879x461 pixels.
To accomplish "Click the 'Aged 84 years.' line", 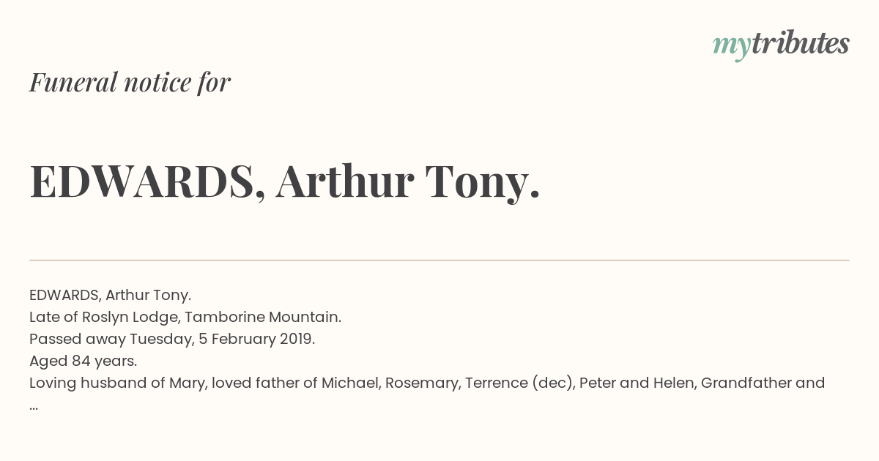I will click(83, 361).
